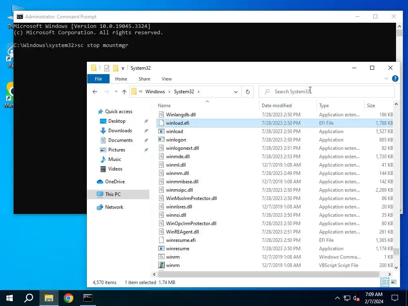Launch Google Chrome from taskbar
408x306 pixels.
click(69, 298)
